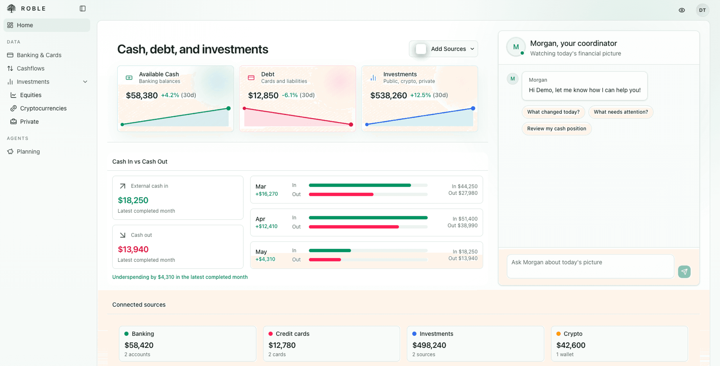Click the red Credit cards dot
720x366 pixels.
coord(271,334)
